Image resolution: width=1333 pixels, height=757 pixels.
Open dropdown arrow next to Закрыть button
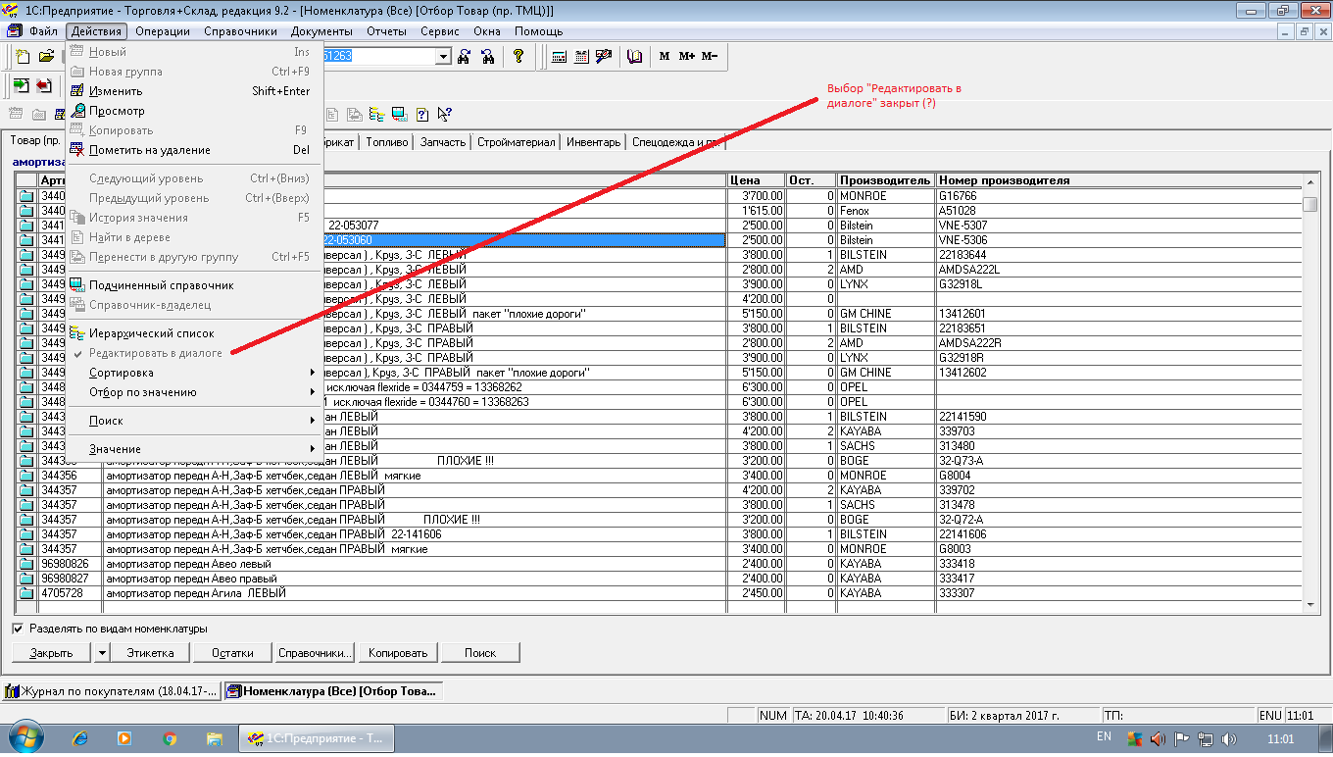101,653
